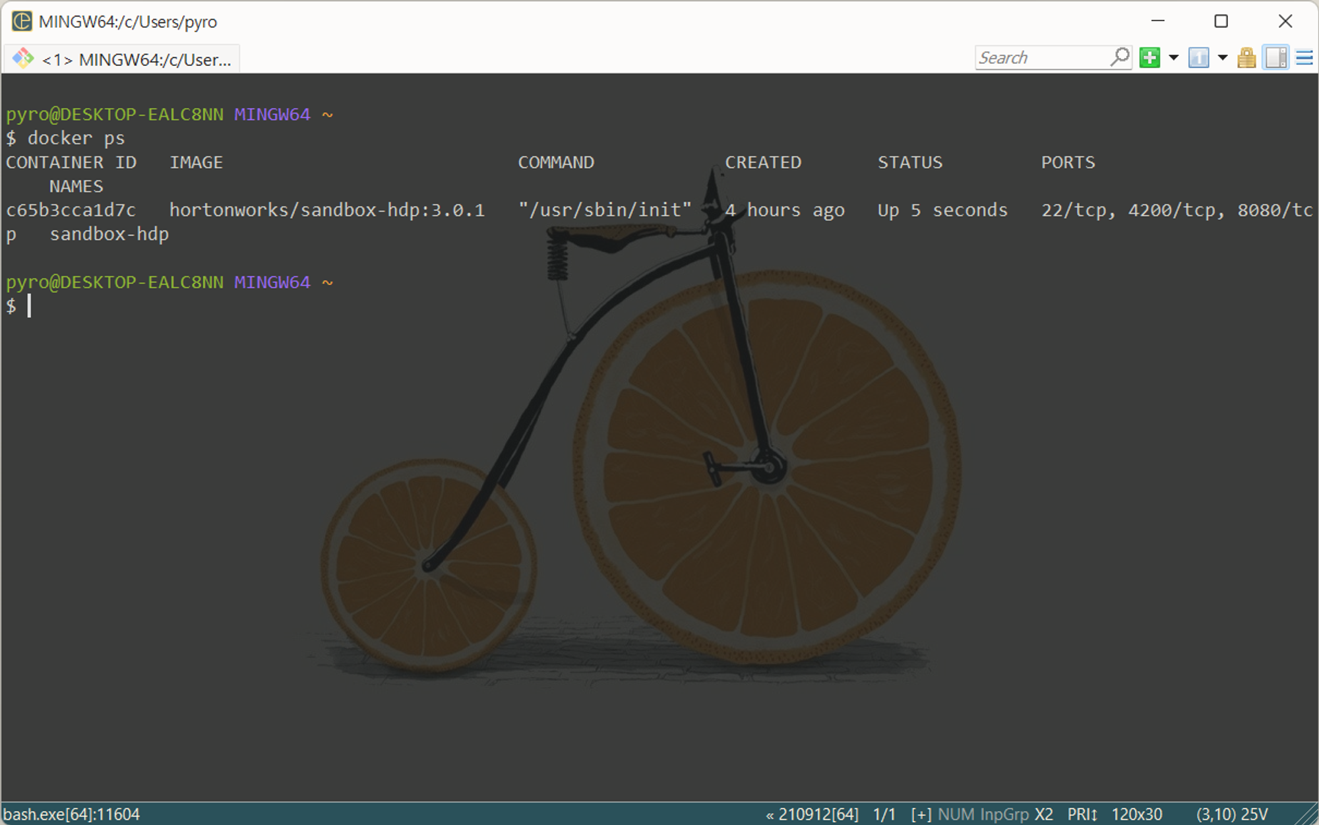Toggle the PRI status bar indicator
The width and height of the screenshot is (1319, 825).
tap(1082, 814)
